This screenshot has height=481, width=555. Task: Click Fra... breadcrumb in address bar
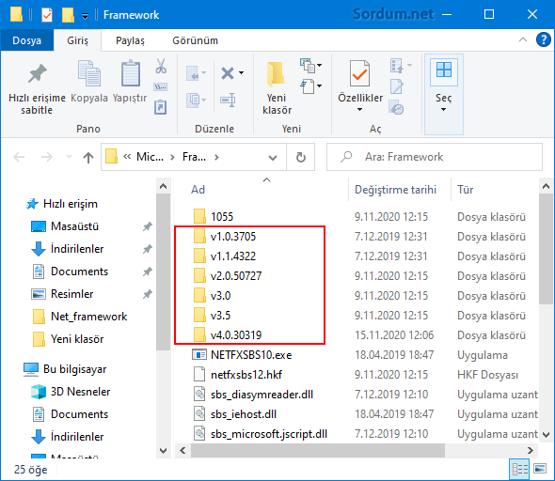click(194, 157)
